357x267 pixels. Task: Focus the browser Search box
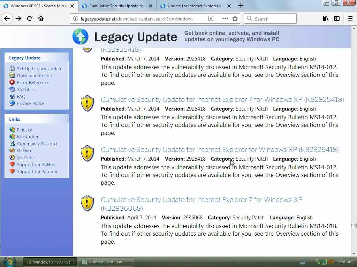(x=270, y=19)
